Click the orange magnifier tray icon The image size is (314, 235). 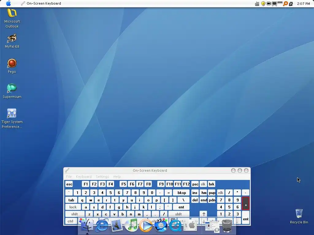(x=285, y=4)
